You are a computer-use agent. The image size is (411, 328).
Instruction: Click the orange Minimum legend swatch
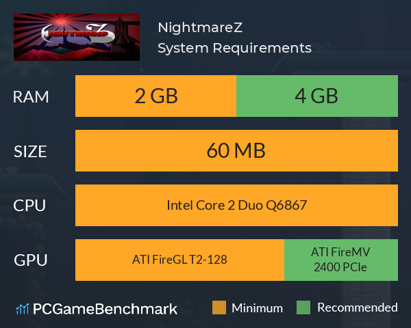click(219, 307)
